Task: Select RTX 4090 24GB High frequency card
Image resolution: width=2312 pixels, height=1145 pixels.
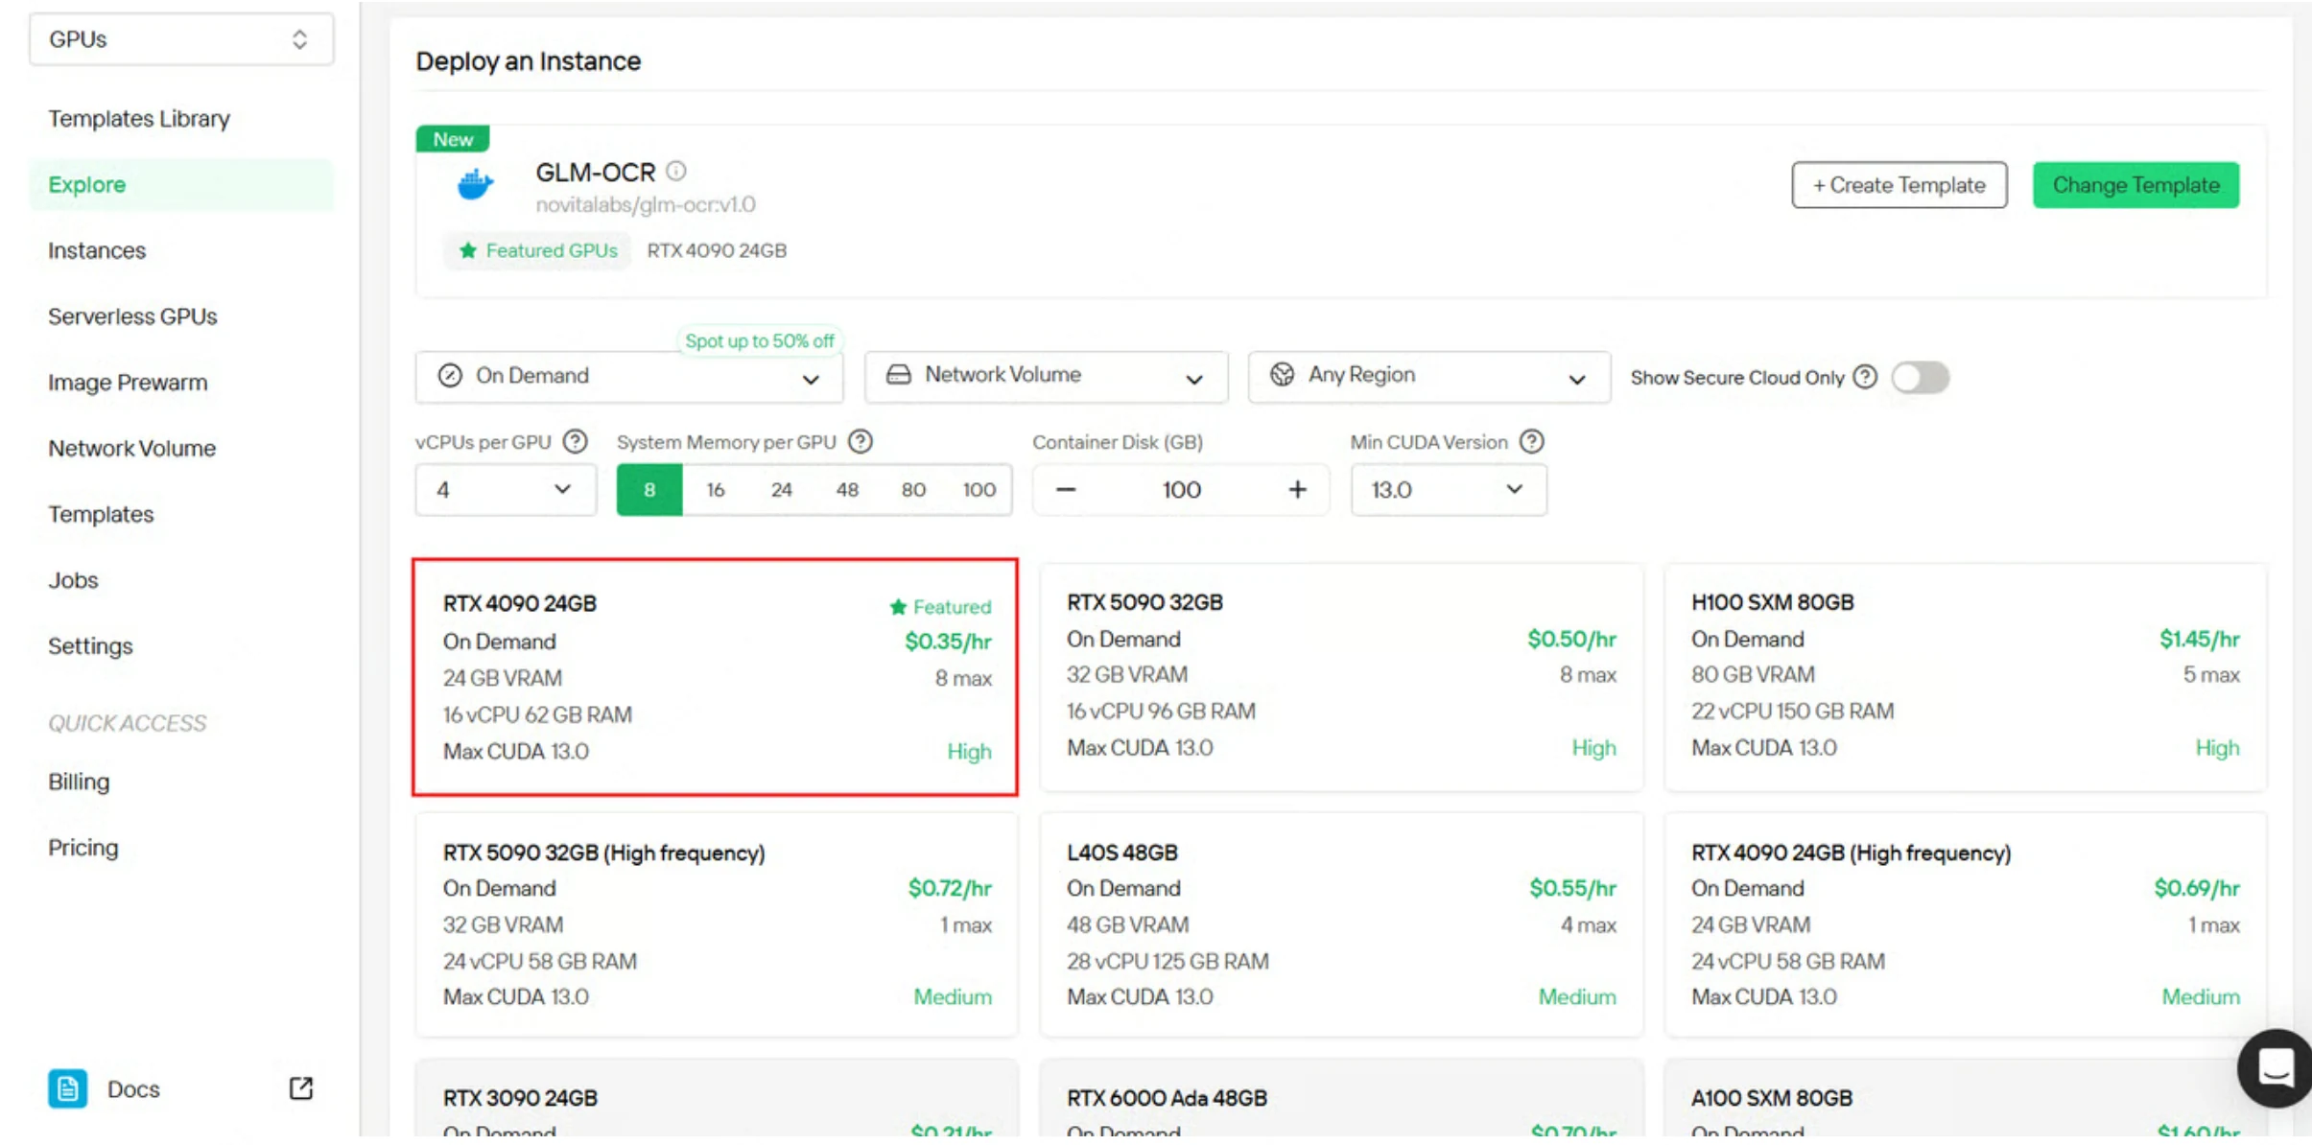Action: 1965,924
